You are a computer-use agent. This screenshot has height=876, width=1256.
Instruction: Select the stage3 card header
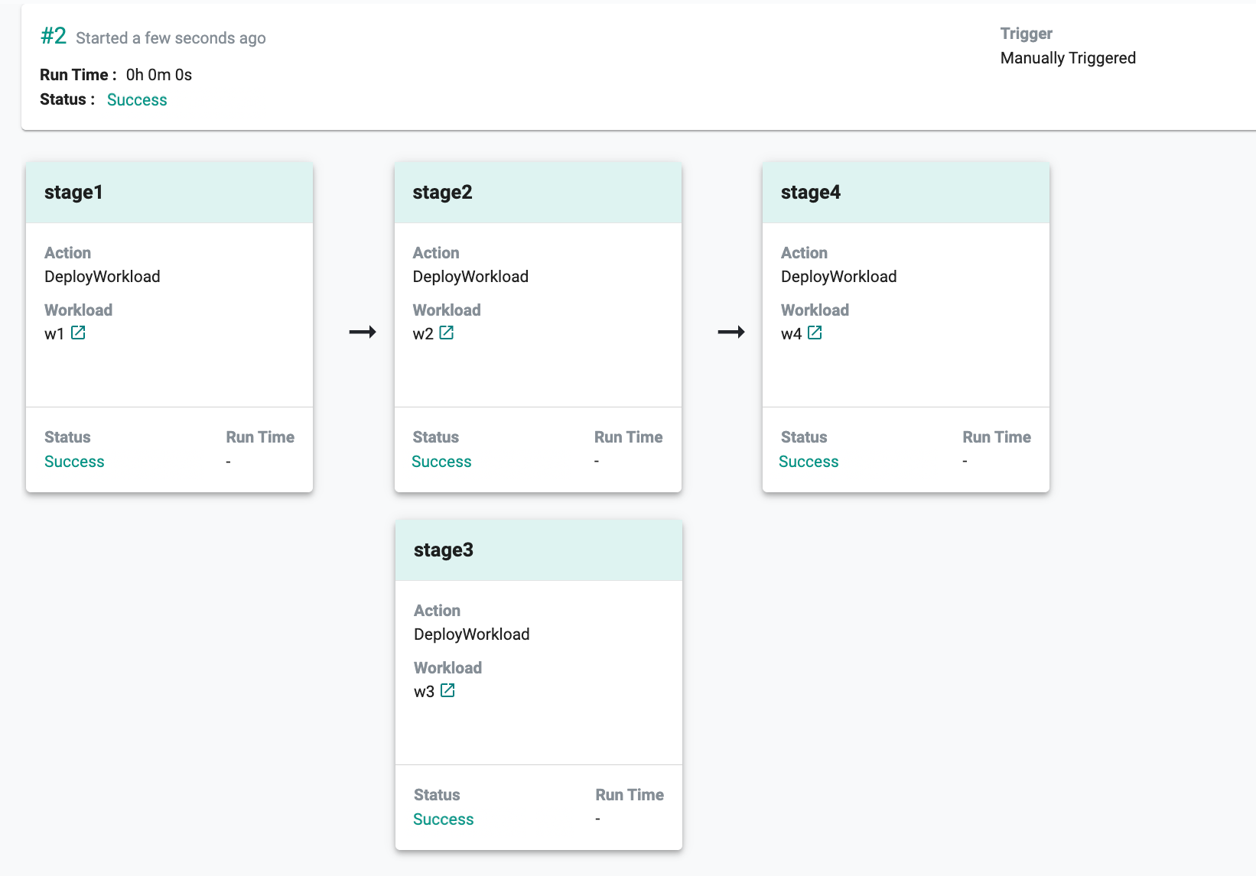(x=539, y=550)
